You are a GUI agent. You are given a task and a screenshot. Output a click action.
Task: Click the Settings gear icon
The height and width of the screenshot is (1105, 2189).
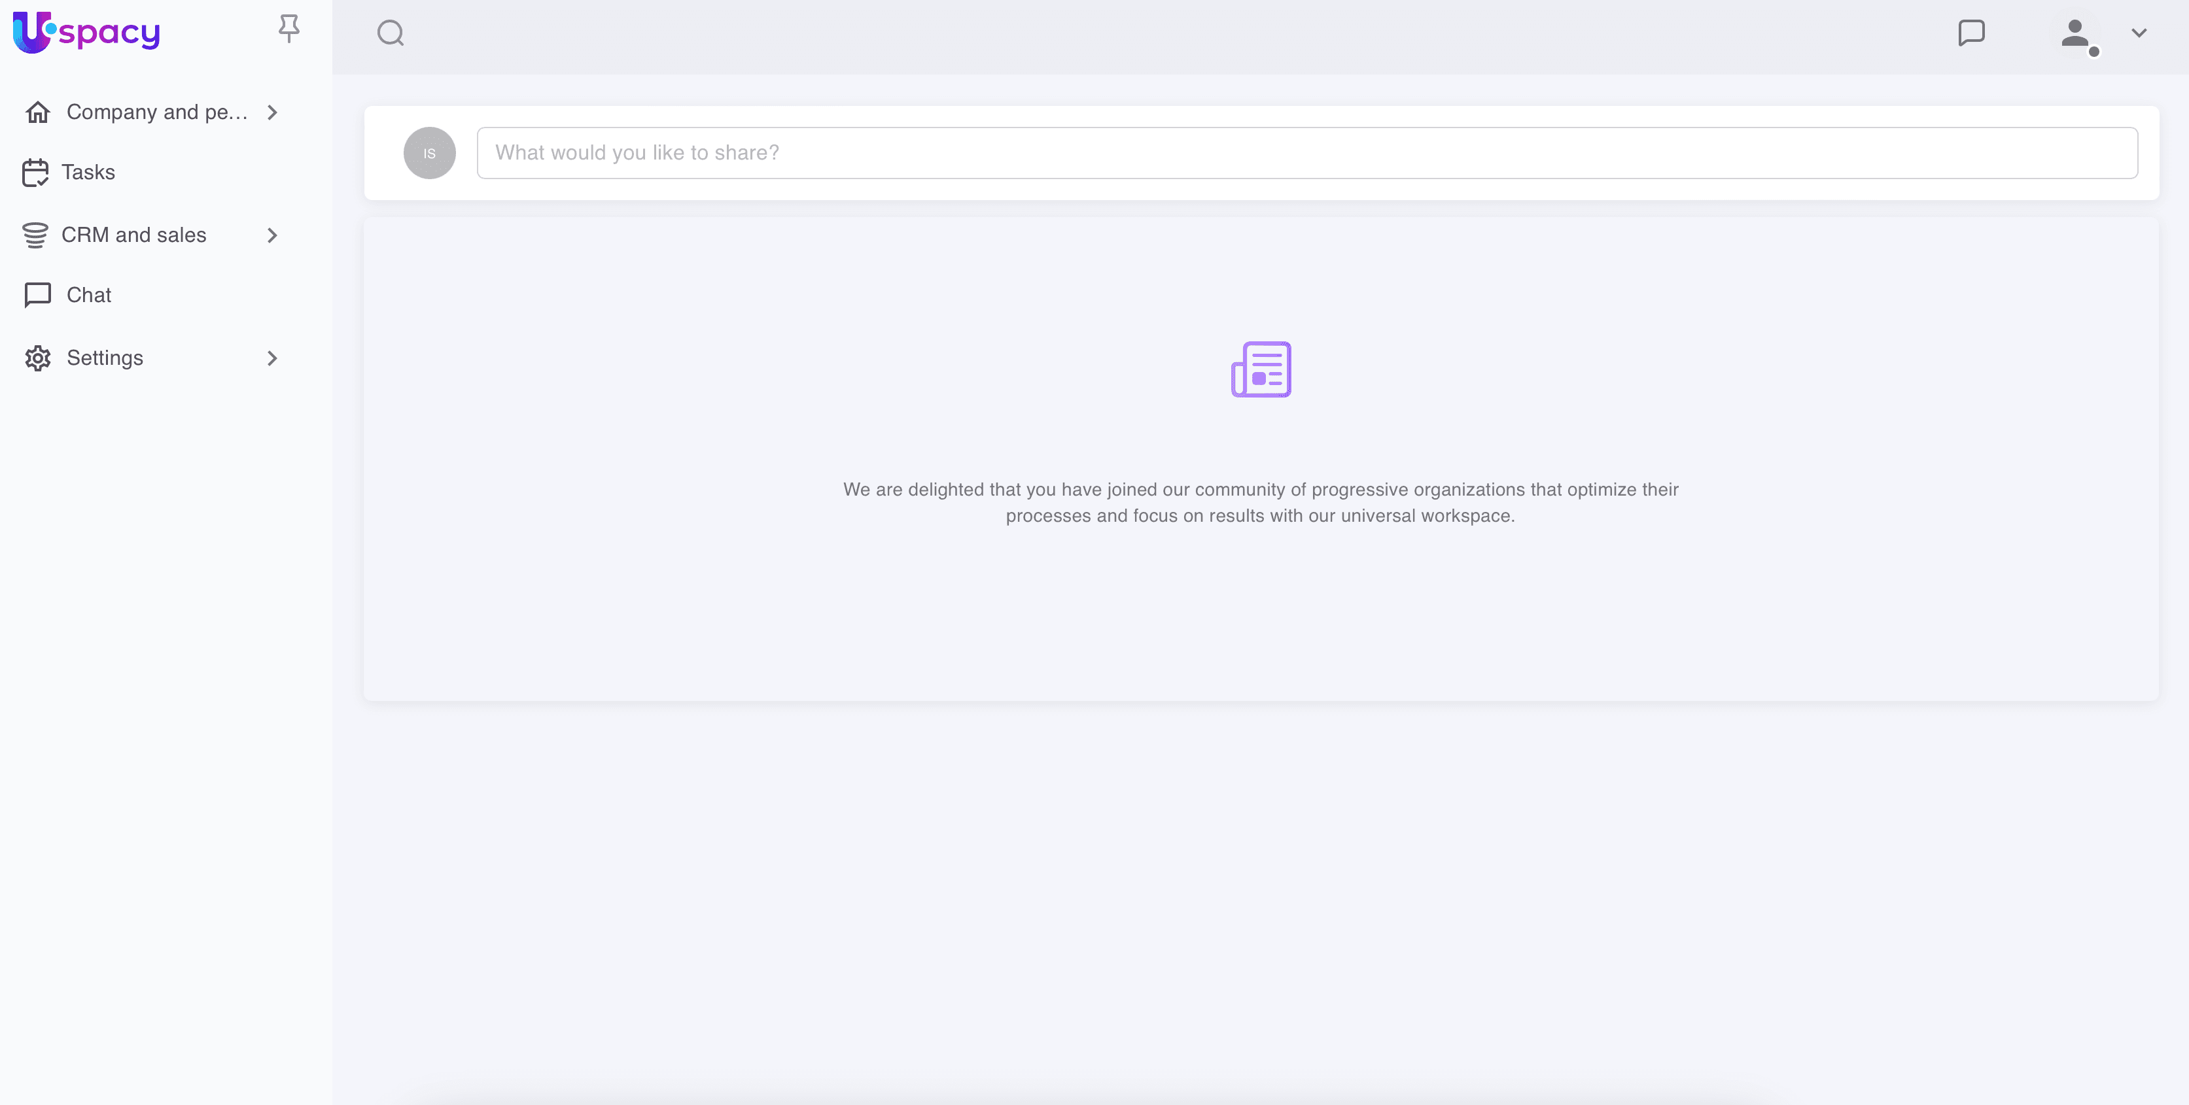point(37,358)
